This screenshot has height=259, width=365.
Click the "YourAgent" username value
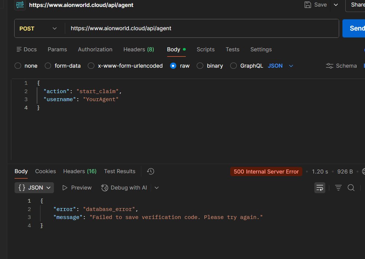point(101,100)
